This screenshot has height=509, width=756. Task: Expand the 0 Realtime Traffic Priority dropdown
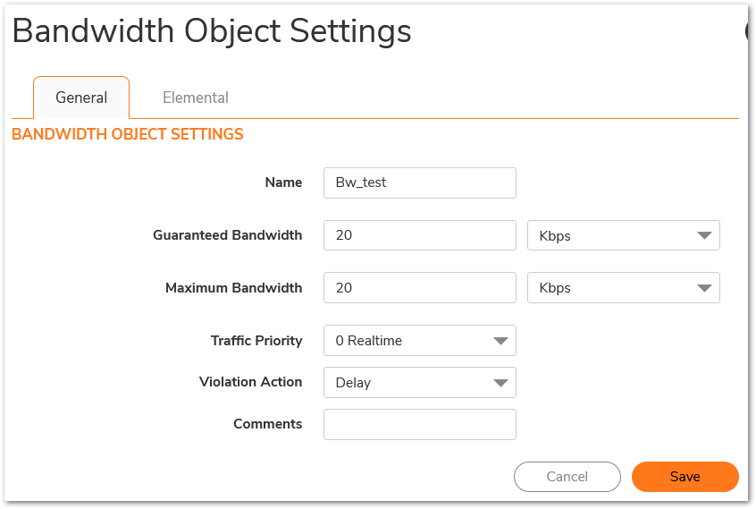click(419, 341)
